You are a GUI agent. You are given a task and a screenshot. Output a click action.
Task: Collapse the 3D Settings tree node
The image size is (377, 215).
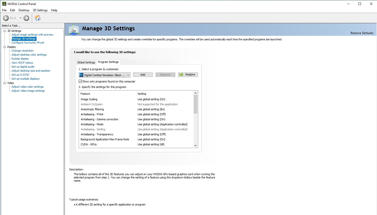pyautogui.click(x=5, y=31)
